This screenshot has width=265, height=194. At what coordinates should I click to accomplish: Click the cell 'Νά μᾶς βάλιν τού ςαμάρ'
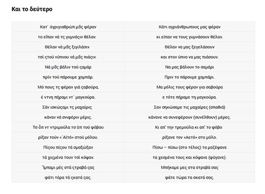pyautogui.click(x=68, y=67)
